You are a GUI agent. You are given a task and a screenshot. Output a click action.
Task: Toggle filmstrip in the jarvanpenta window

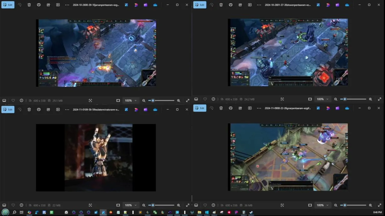click(4, 100)
